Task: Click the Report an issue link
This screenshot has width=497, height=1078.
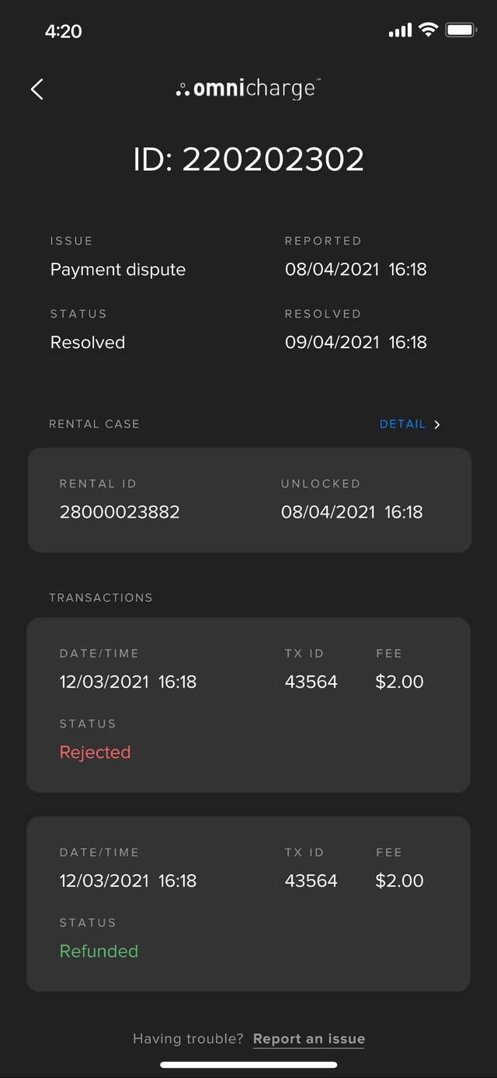Action: (308, 1039)
